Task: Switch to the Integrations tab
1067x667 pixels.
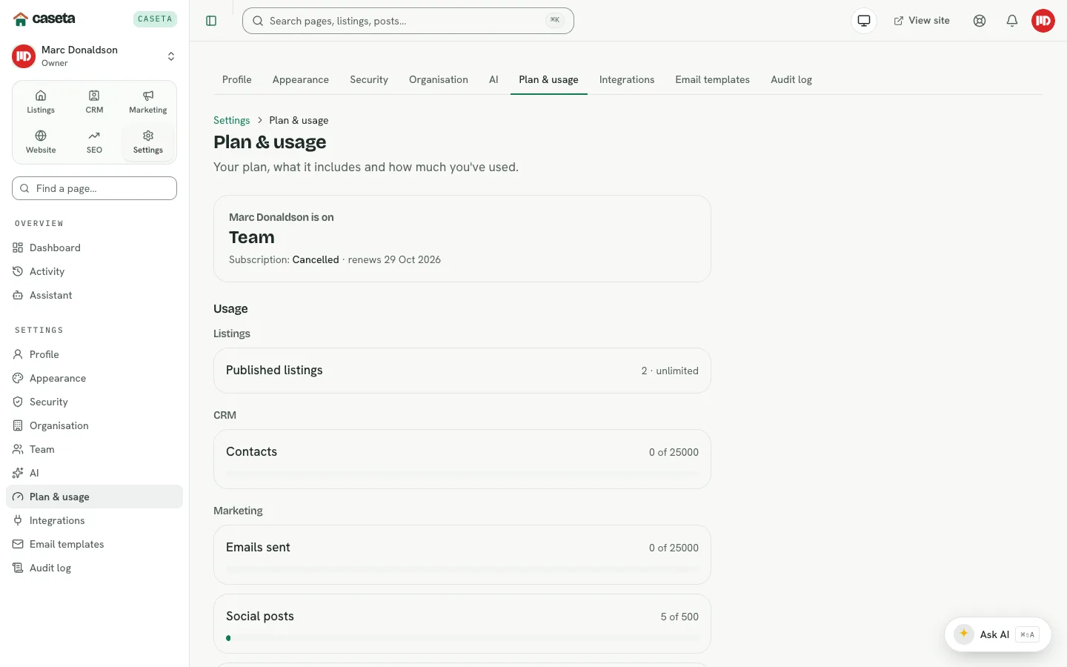Action: pyautogui.click(x=627, y=79)
